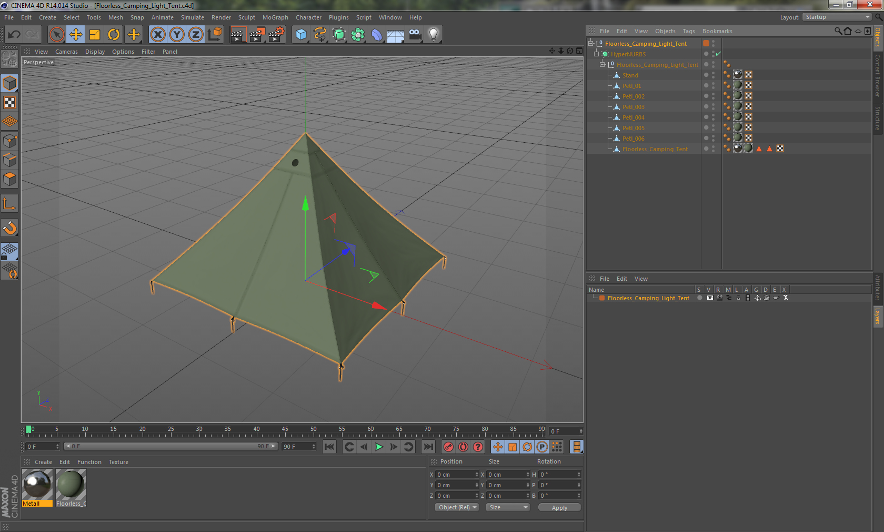The image size is (884, 532).
Task: Open the Object (Rel) dropdown
Action: [x=457, y=508]
